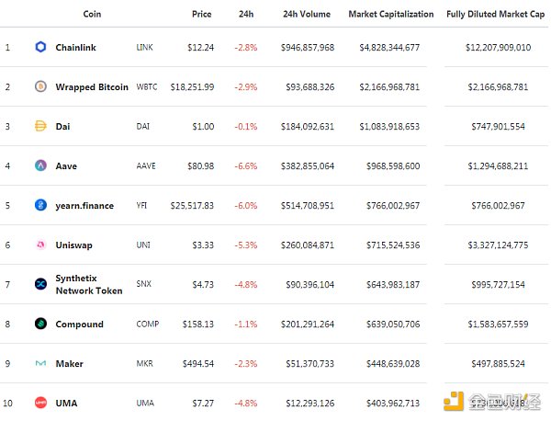The image size is (551, 421).
Task: Open the Wrapped Bitcoin name link
Action: tap(92, 86)
